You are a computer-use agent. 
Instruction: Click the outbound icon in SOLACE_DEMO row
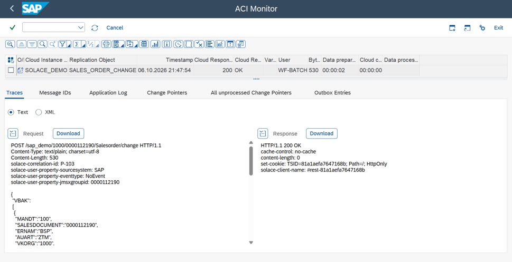coord(20,70)
